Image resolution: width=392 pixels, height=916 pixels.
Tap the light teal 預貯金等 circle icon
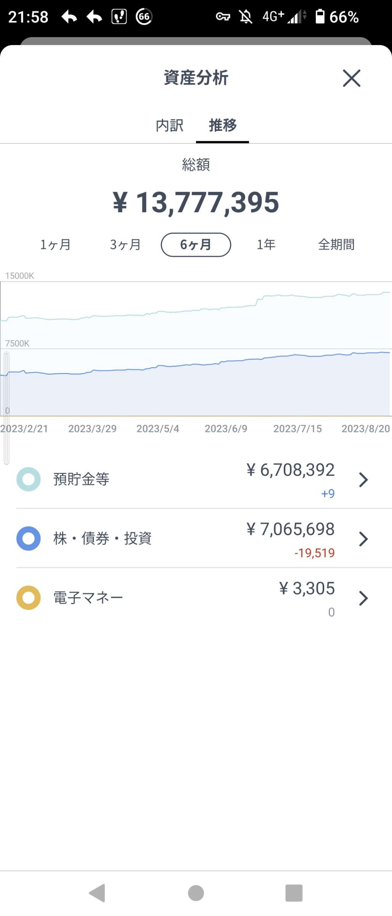point(29,479)
